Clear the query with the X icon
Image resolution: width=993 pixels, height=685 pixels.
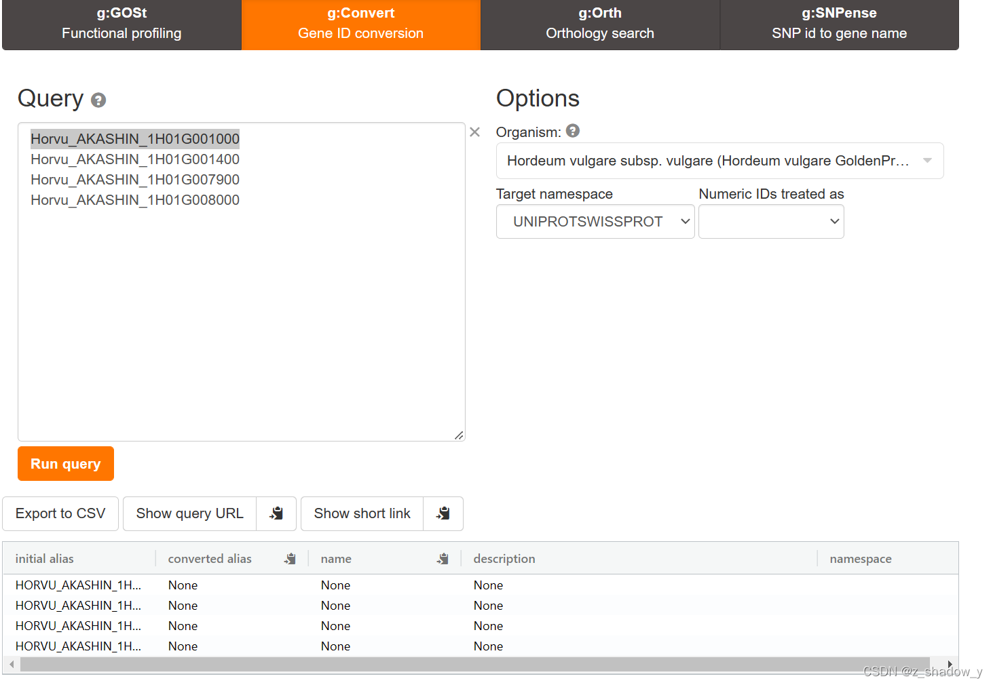click(475, 132)
